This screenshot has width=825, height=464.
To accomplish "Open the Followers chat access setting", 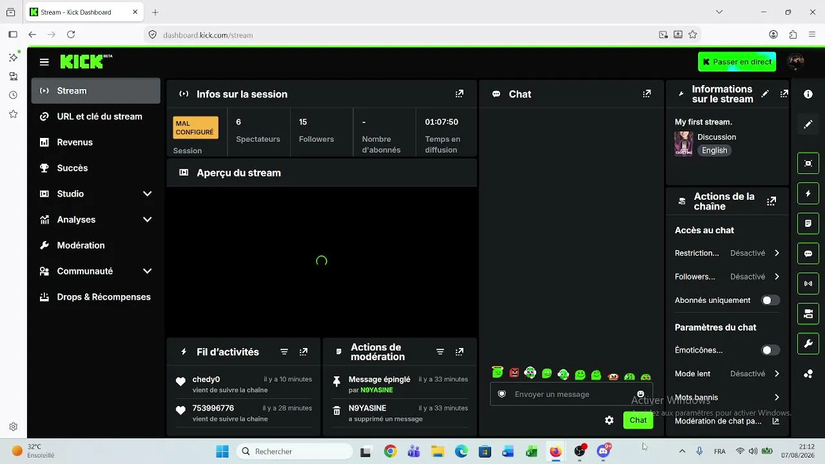I will (728, 276).
